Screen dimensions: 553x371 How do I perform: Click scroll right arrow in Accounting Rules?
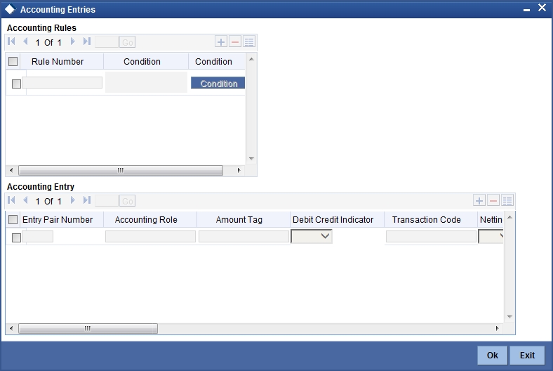239,170
